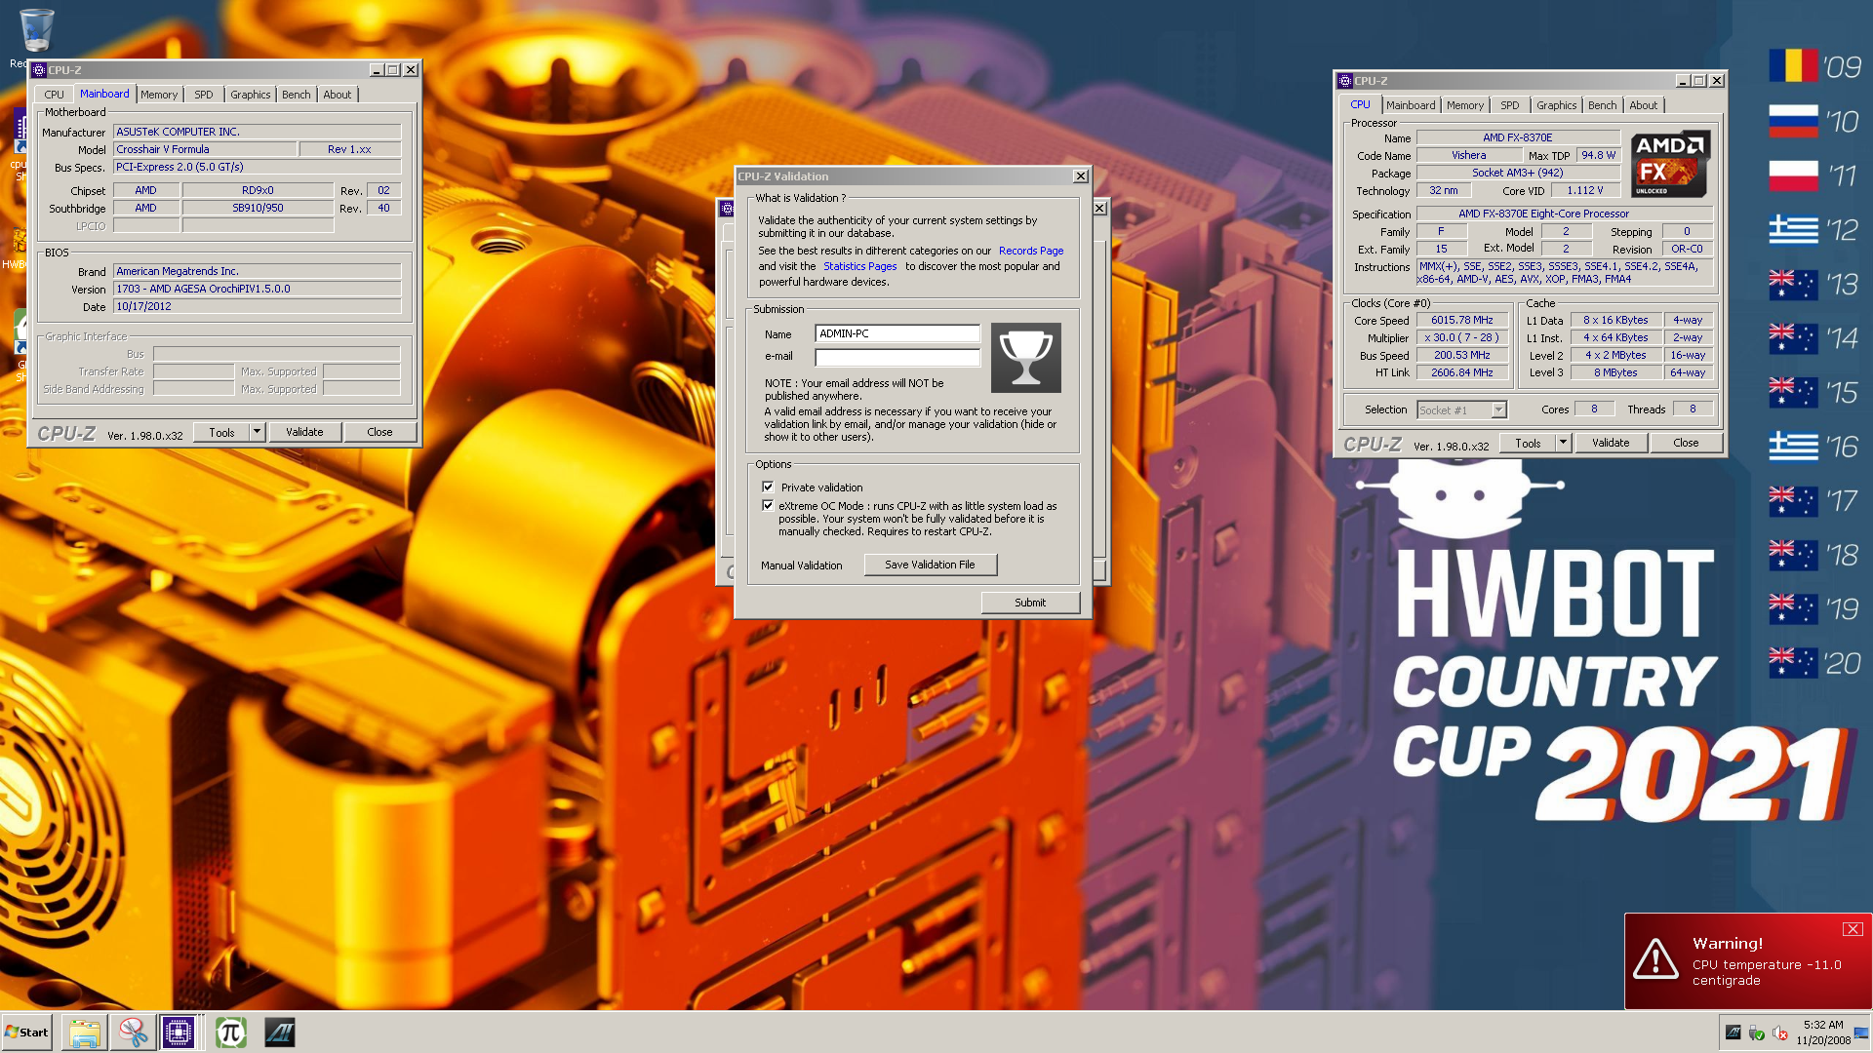Click the Max TDP value 94.8 W

[1599, 155]
